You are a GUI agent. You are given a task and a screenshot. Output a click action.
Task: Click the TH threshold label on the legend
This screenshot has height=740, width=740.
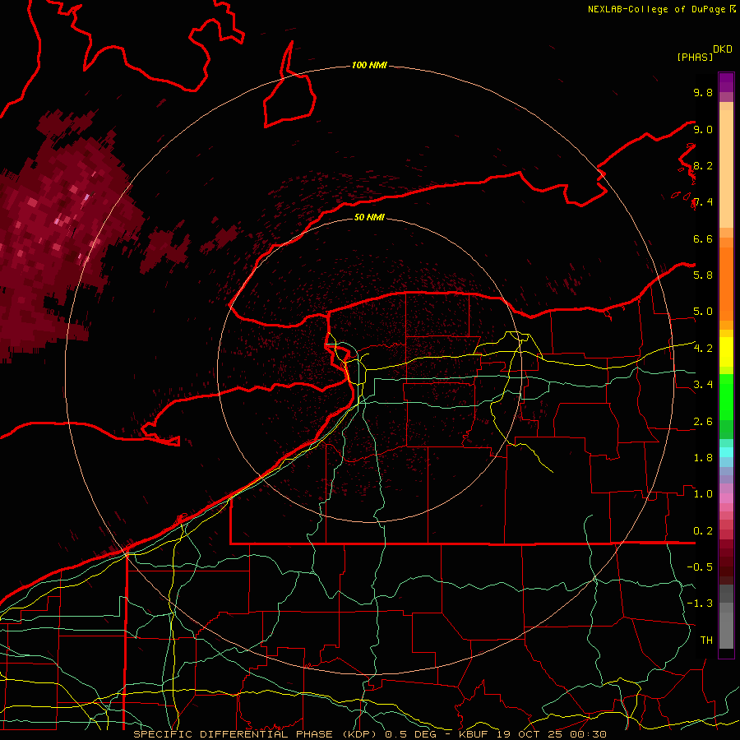(706, 640)
